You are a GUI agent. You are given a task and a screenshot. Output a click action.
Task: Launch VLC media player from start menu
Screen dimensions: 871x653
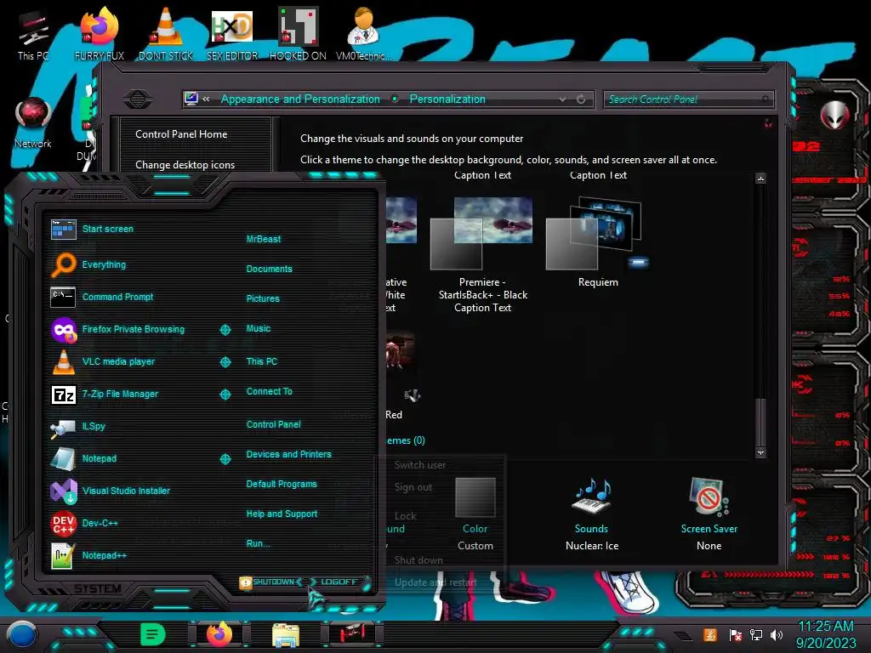[x=118, y=361]
